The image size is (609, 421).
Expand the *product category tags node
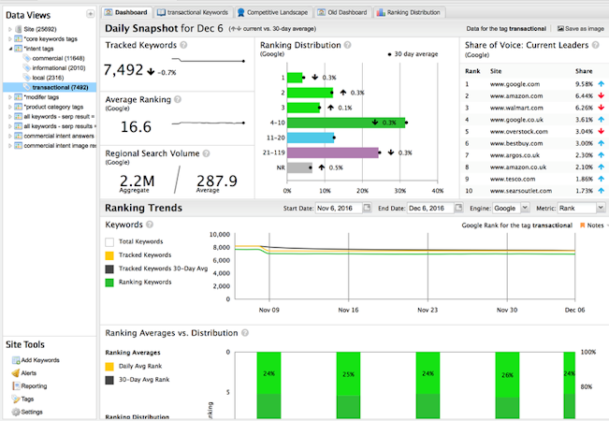pyautogui.click(x=10, y=107)
